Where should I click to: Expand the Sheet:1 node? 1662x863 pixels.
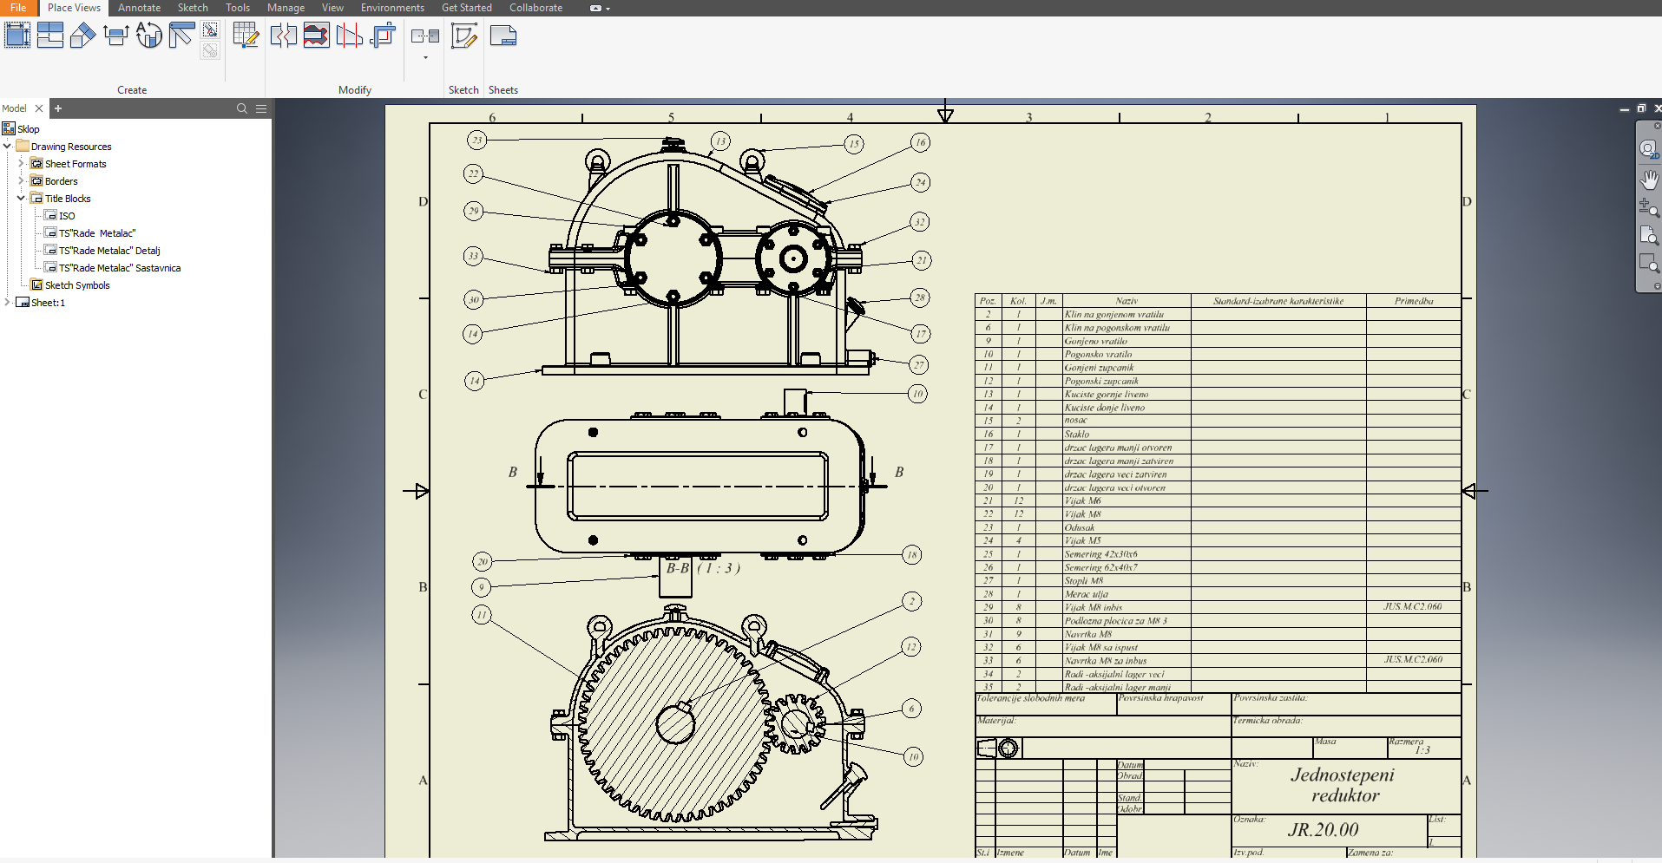pos(7,302)
